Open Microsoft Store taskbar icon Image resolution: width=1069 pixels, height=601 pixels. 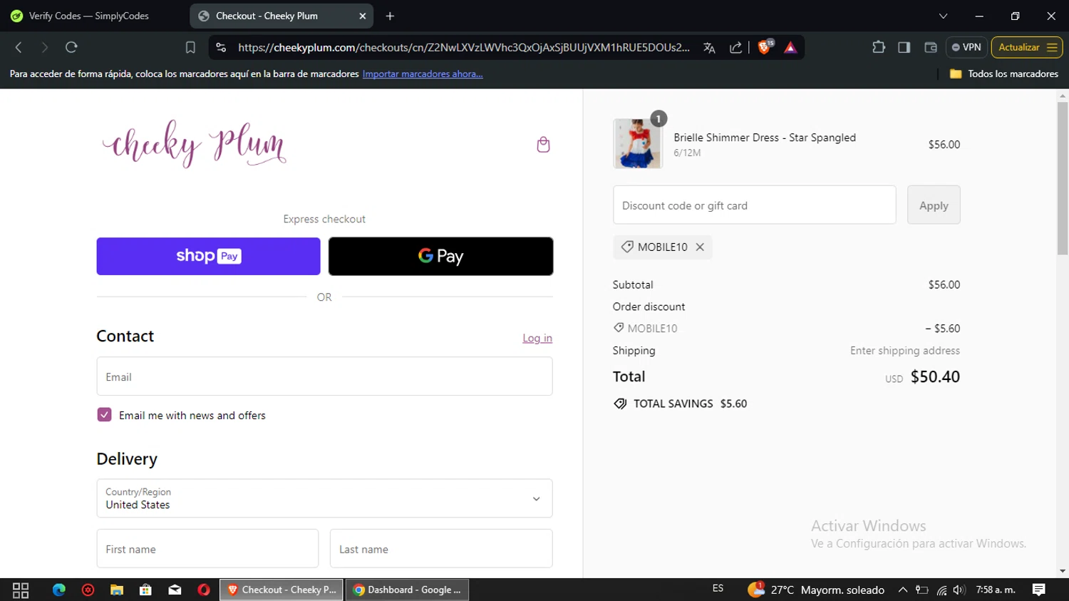[145, 590]
